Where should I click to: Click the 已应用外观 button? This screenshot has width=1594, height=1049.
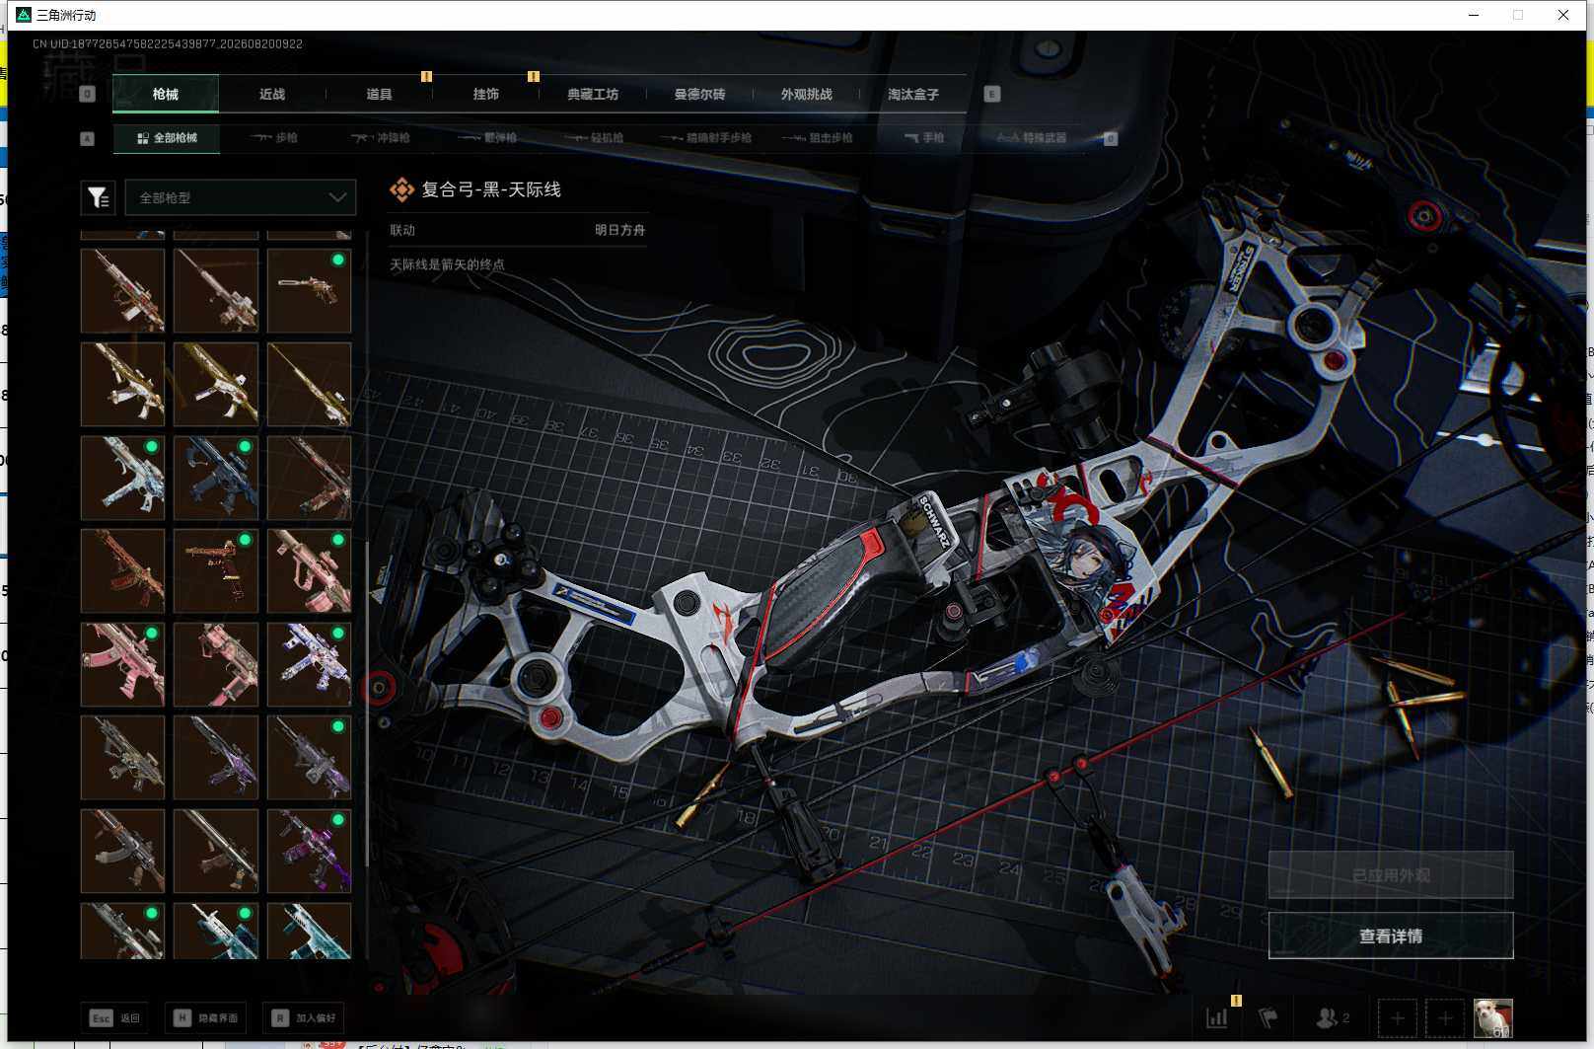(1391, 875)
